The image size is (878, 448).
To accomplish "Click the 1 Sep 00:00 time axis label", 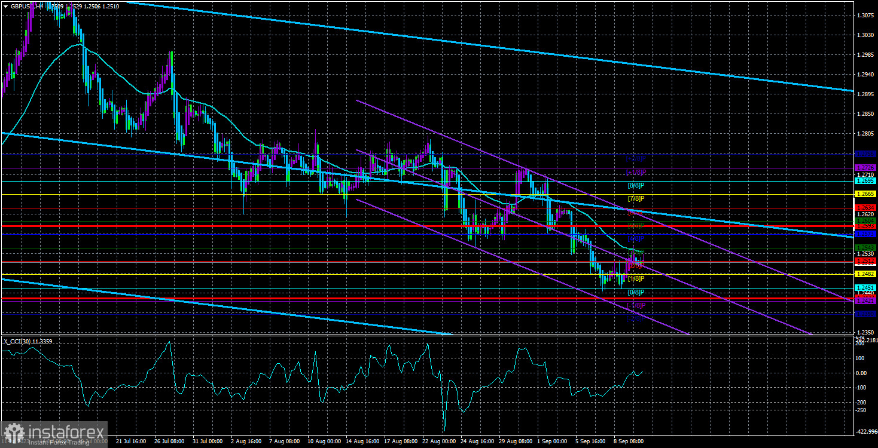I will 552,441.
